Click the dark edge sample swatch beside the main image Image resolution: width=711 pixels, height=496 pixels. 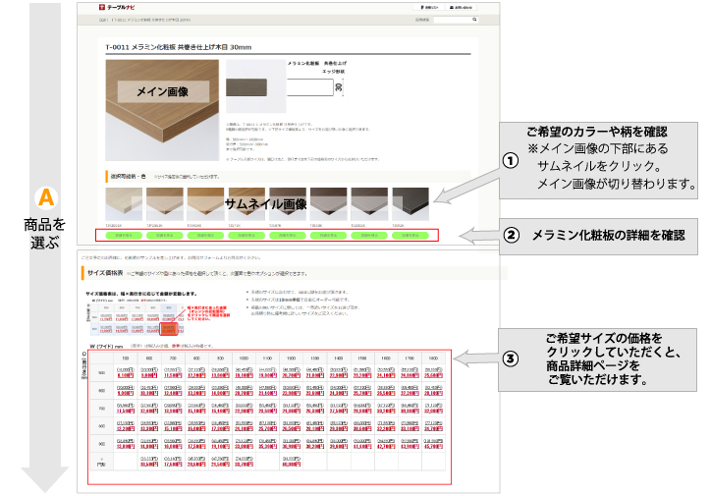246,87
